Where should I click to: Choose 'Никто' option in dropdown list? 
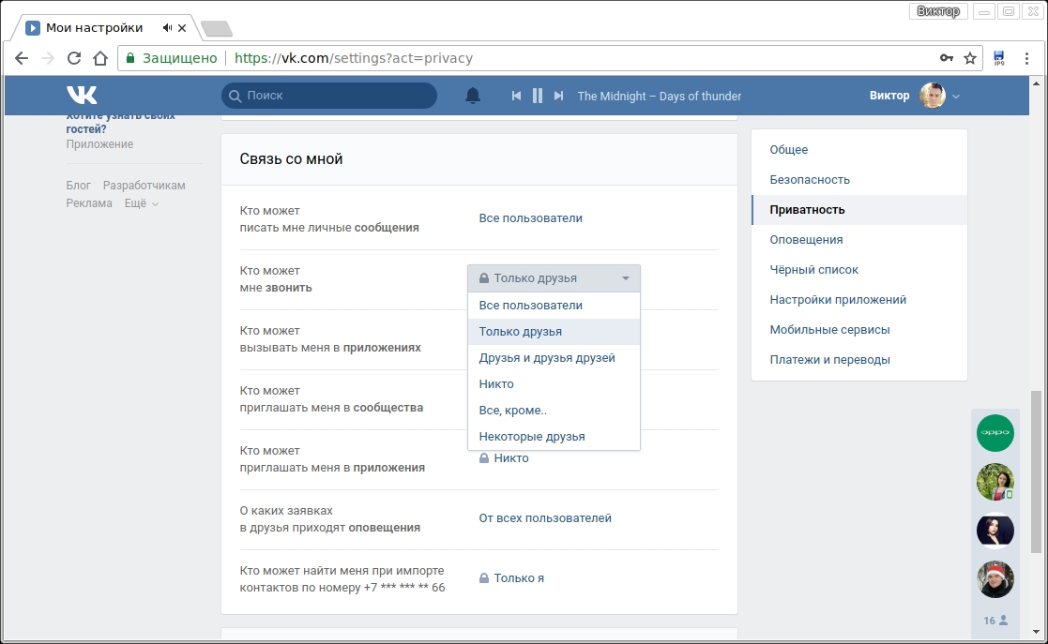496,384
